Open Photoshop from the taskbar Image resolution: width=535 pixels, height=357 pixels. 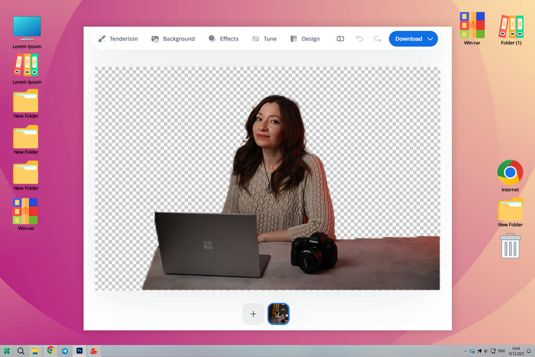79,351
